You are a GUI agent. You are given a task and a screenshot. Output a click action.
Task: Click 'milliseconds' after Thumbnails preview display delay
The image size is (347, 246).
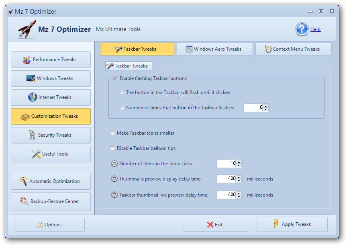tap(260, 179)
